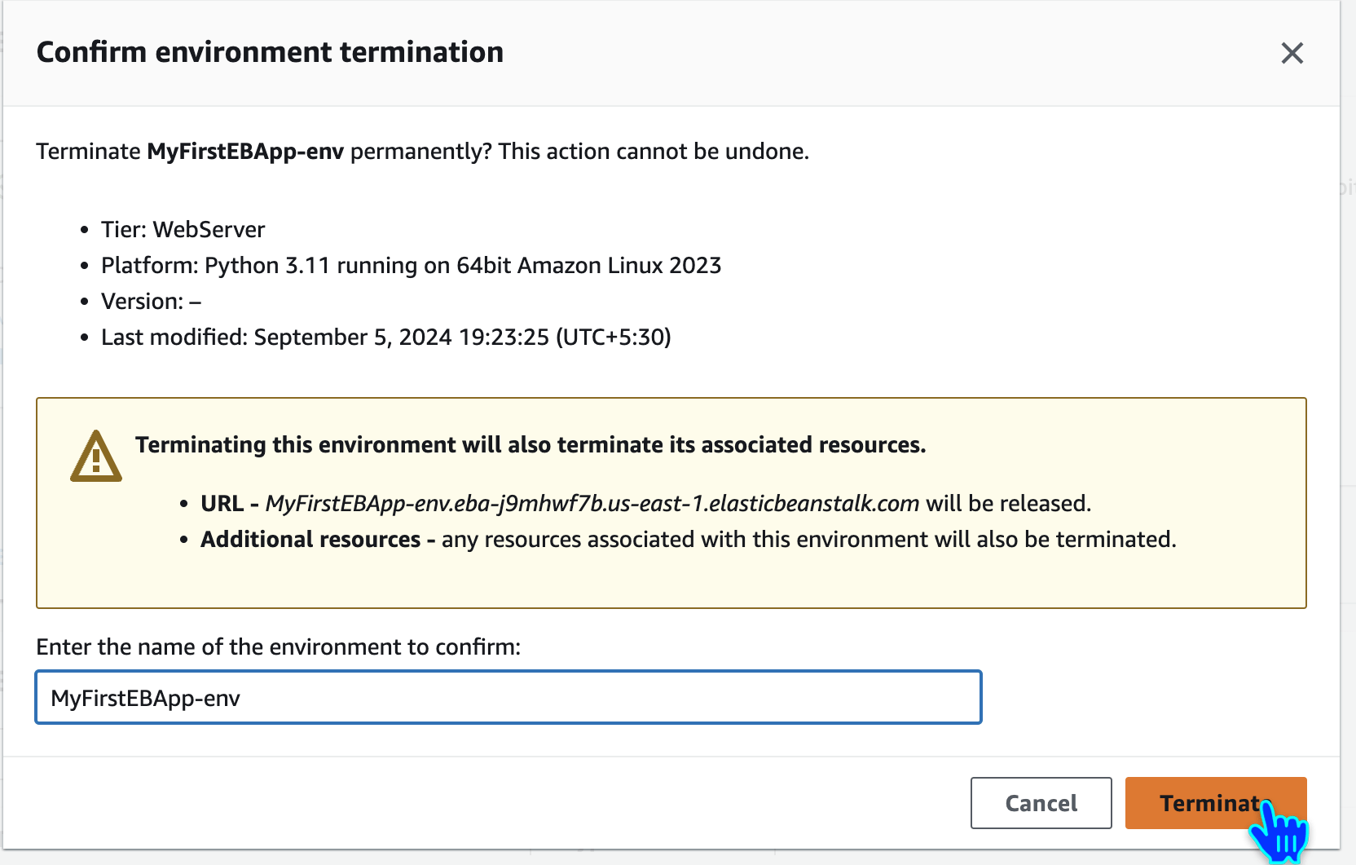Click the 'Version: –' list item
This screenshot has width=1356, height=865.
[x=151, y=302]
